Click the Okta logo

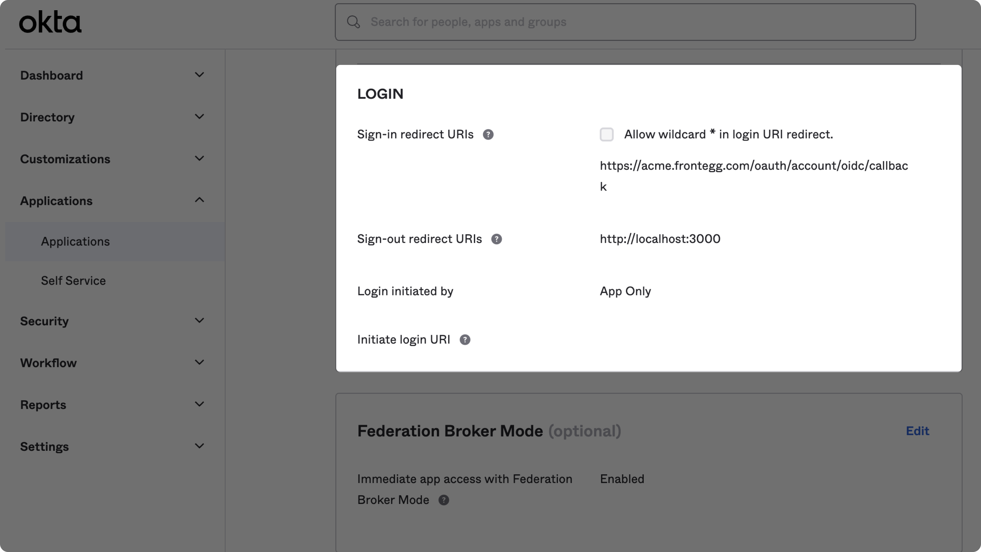(x=50, y=22)
